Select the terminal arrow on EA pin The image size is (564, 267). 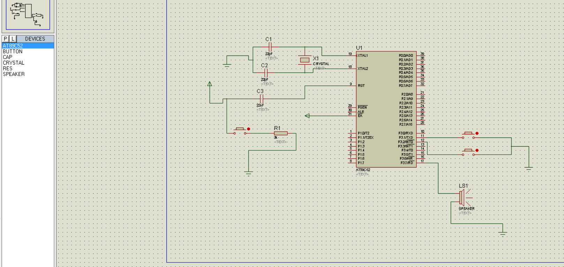point(307,116)
